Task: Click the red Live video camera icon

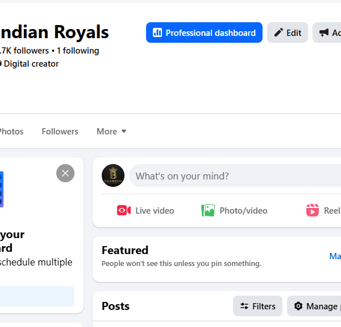Action: [124, 210]
